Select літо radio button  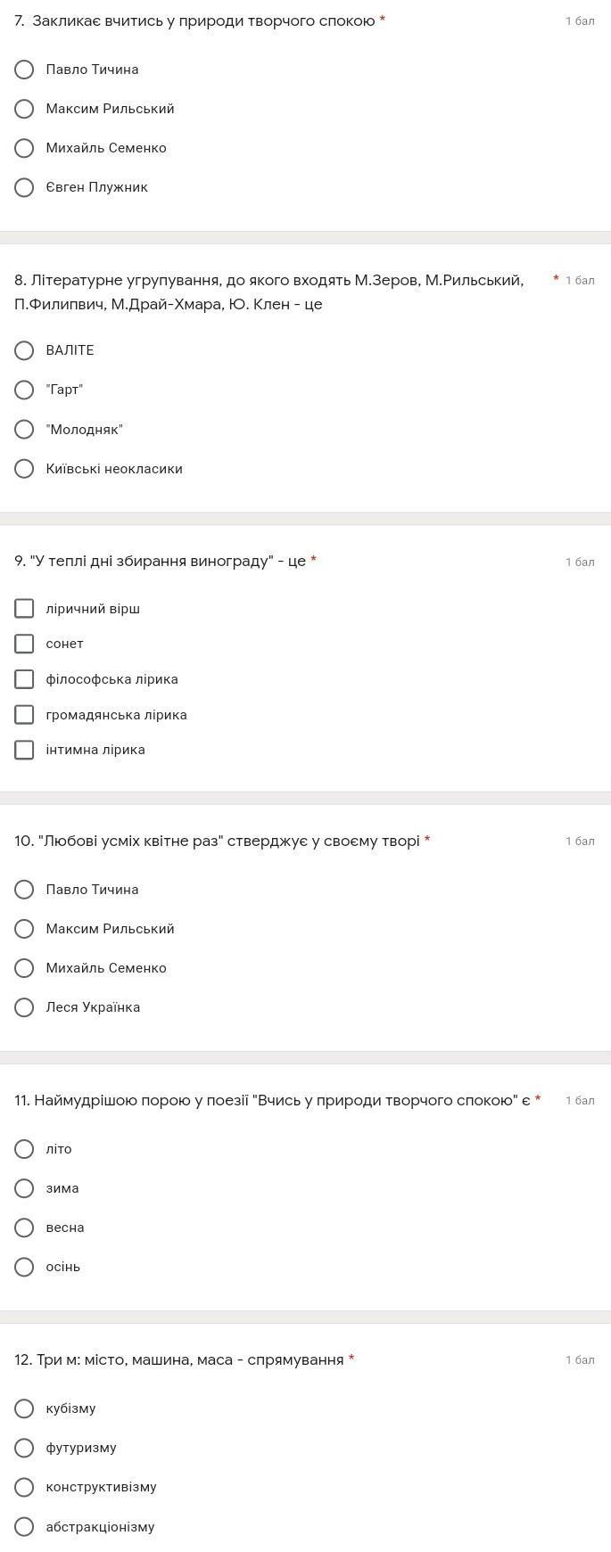pyautogui.click(x=24, y=1149)
